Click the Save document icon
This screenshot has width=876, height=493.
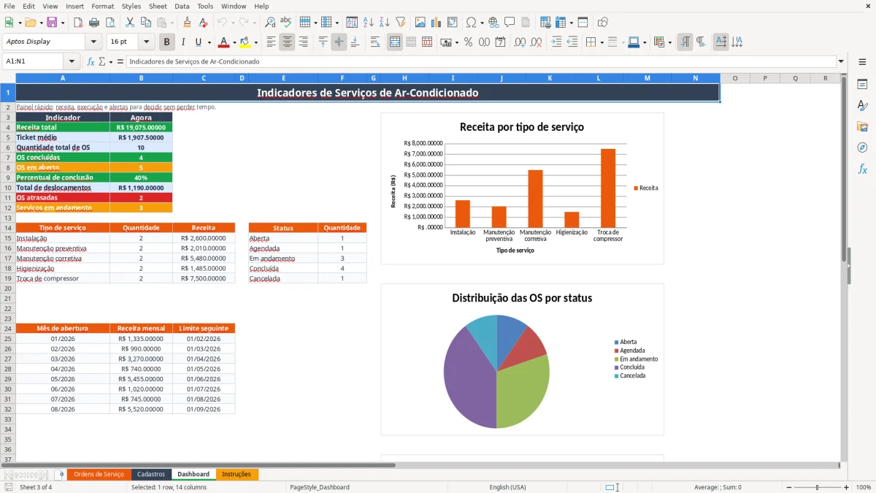pyautogui.click(x=52, y=23)
